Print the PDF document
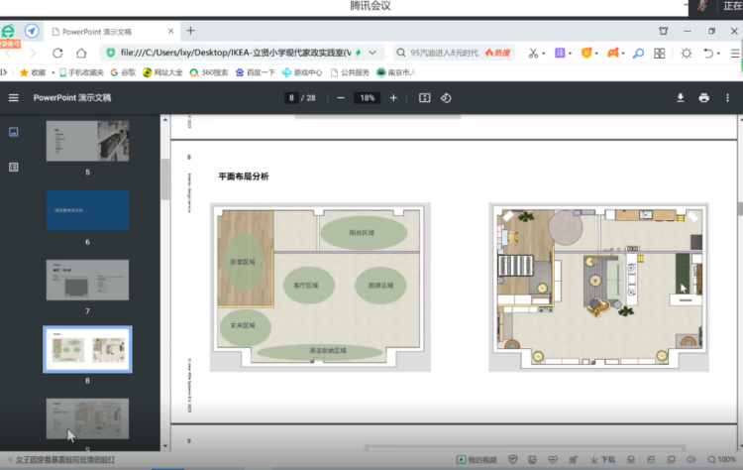This screenshot has height=470, width=743. tap(704, 98)
